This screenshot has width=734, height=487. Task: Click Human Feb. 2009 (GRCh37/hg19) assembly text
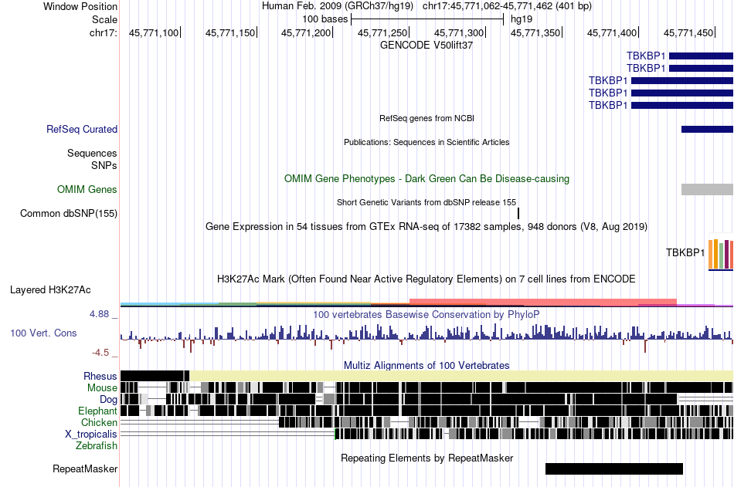tap(338, 6)
